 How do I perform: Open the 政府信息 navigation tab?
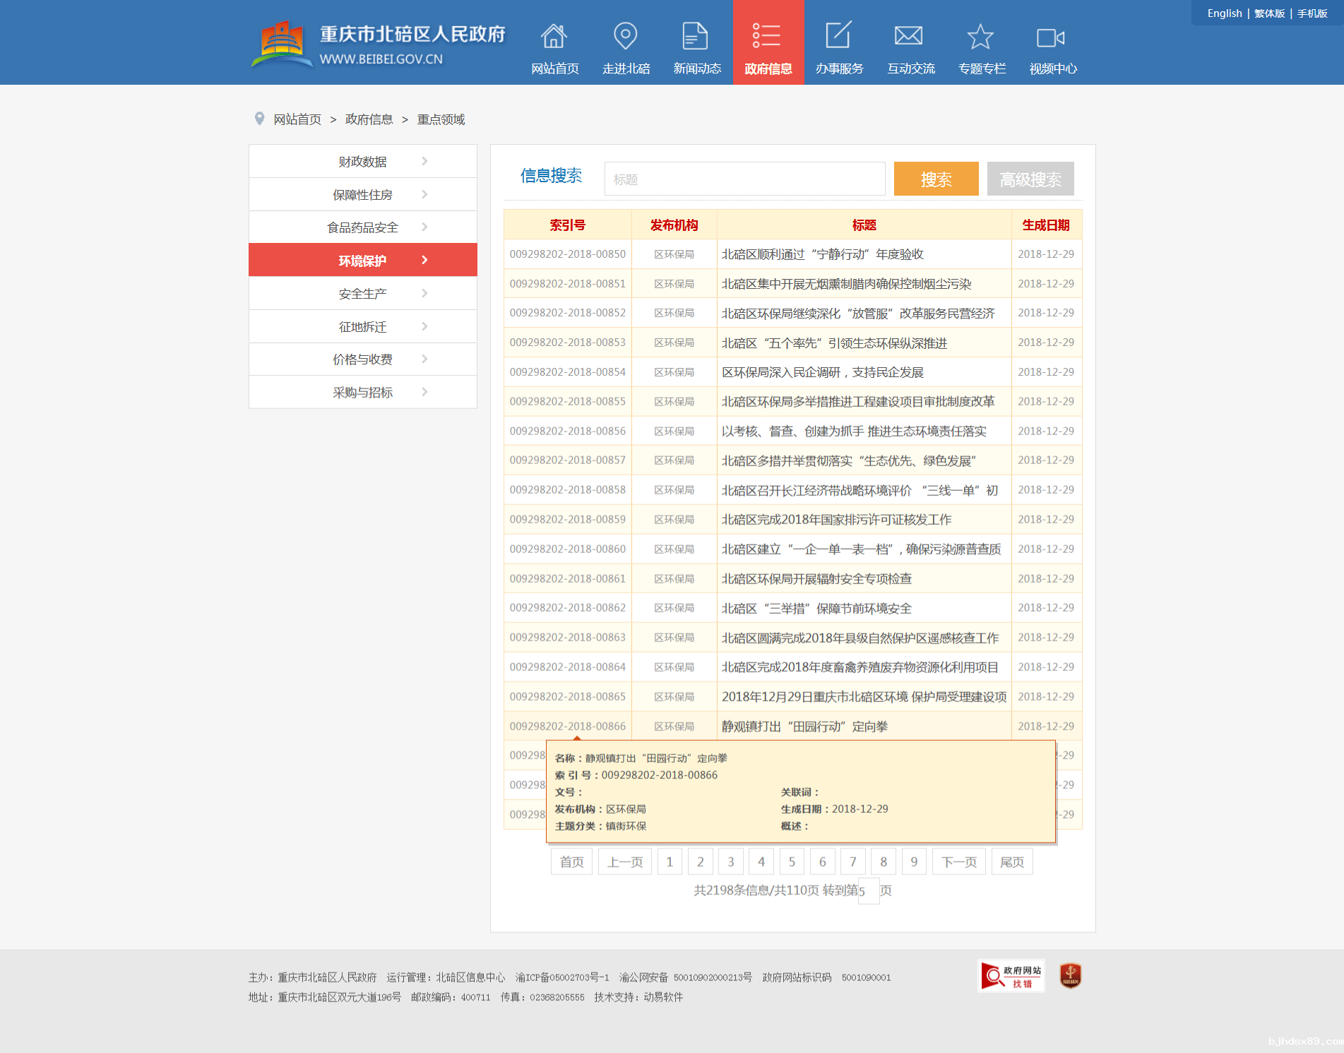[768, 44]
